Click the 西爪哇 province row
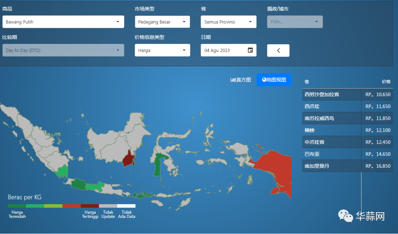The image size is (398, 234). (x=348, y=106)
